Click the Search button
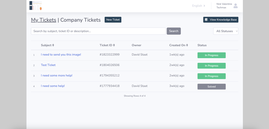 tap(174, 31)
